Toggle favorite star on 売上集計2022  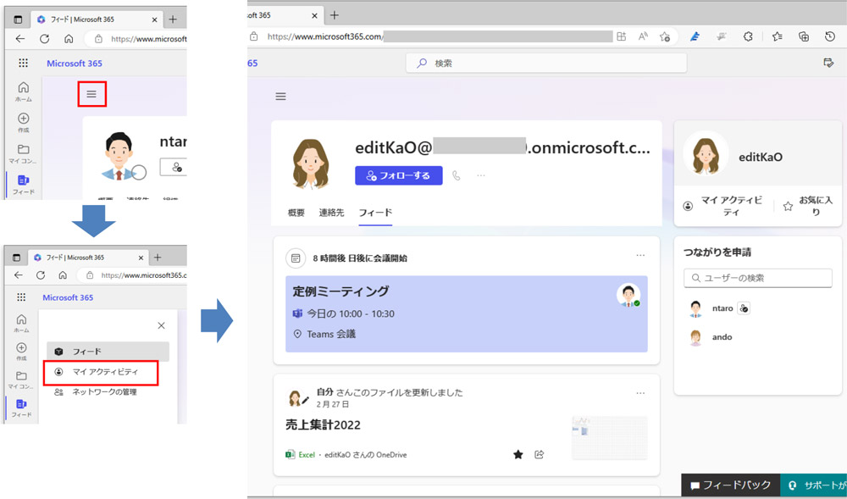coord(518,454)
